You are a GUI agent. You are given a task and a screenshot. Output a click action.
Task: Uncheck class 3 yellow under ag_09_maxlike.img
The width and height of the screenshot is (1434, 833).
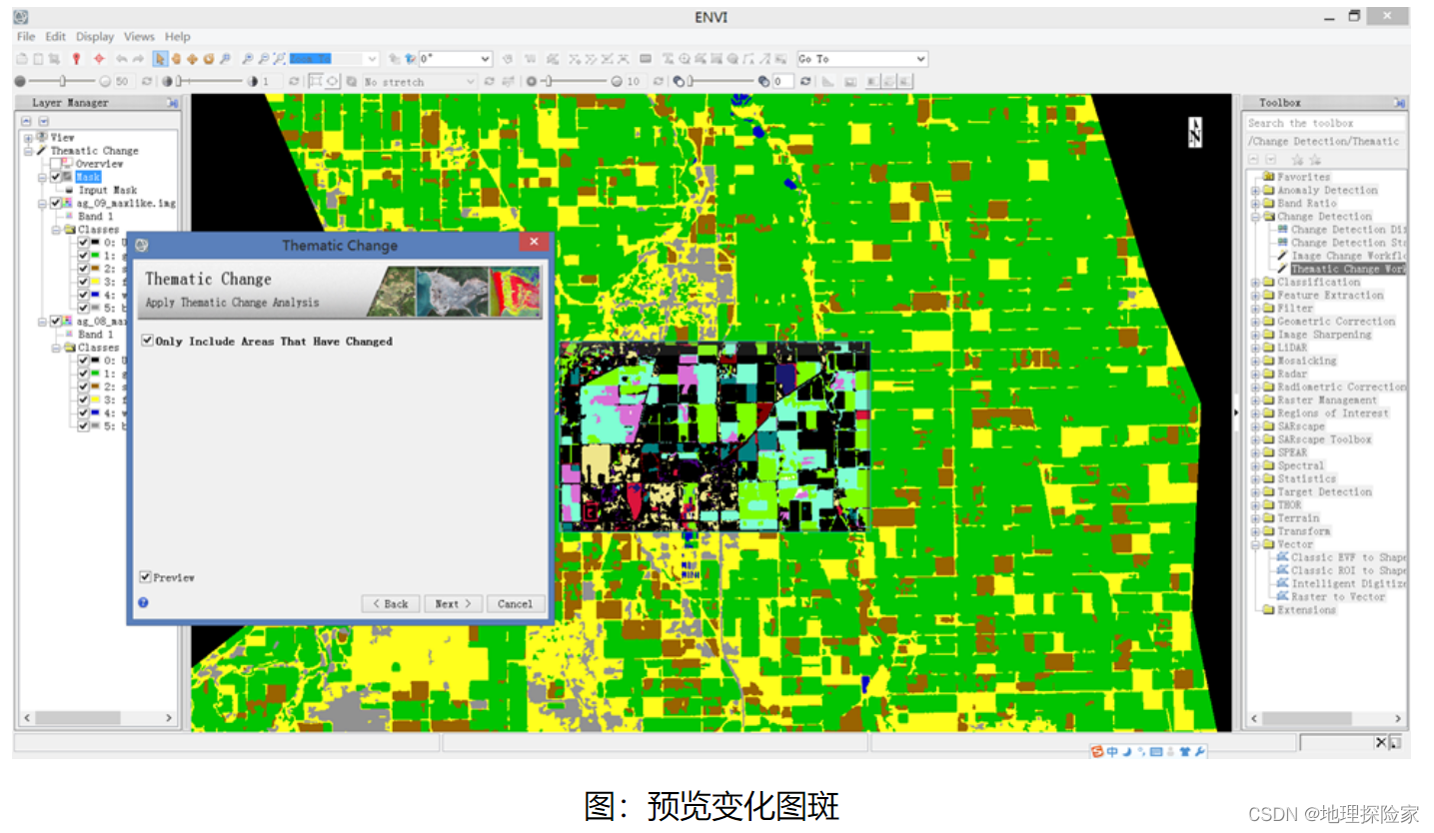click(84, 282)
